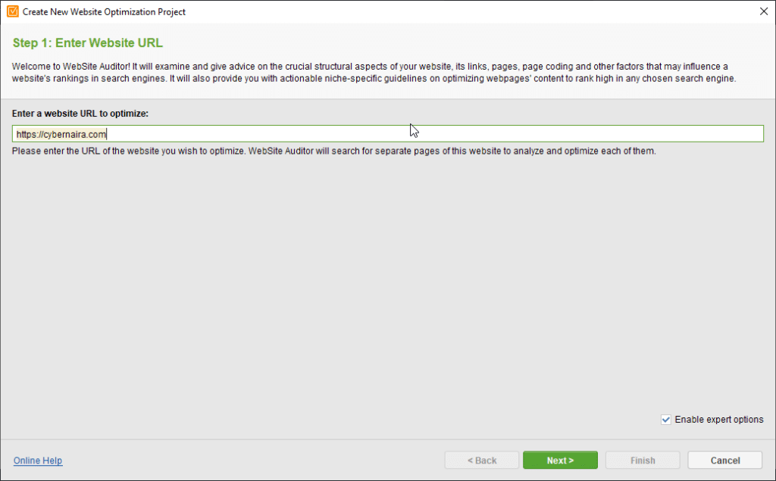Click the 'Step 1: Enter Website URL' heading

(87, 42)
